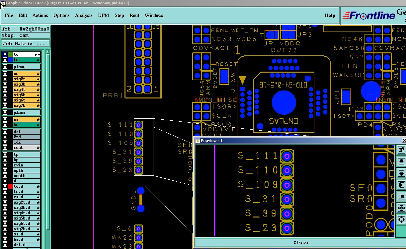Click the hand icon on layer sig4t
Viewport: 406px width, 249px height.
(39, 90)
